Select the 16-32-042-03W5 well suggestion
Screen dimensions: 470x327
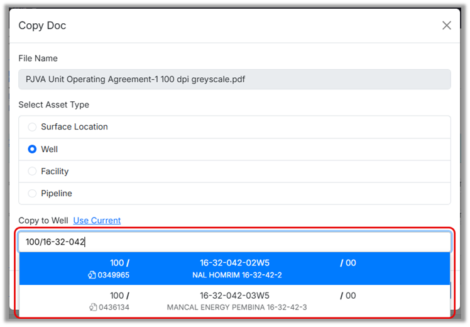click(x=234, y=296)
